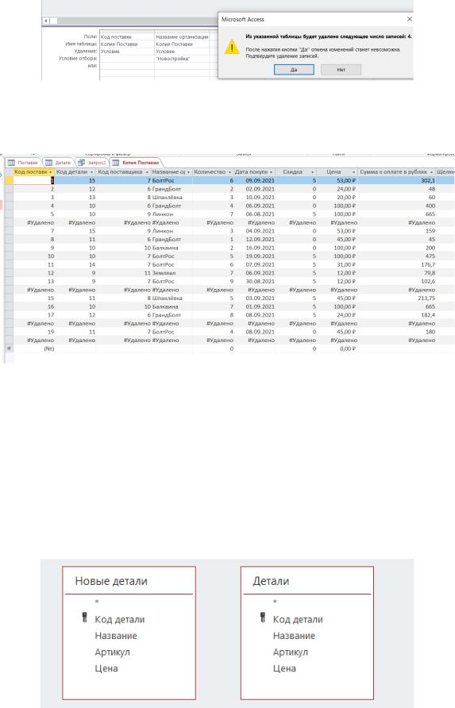
Task: Select Код детали field in Новые детали
Action: (120, 619)
